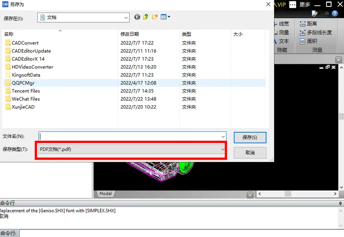Select the 多段线长度 polyline length tool
The image size is (344, 237).
(316, 33)
